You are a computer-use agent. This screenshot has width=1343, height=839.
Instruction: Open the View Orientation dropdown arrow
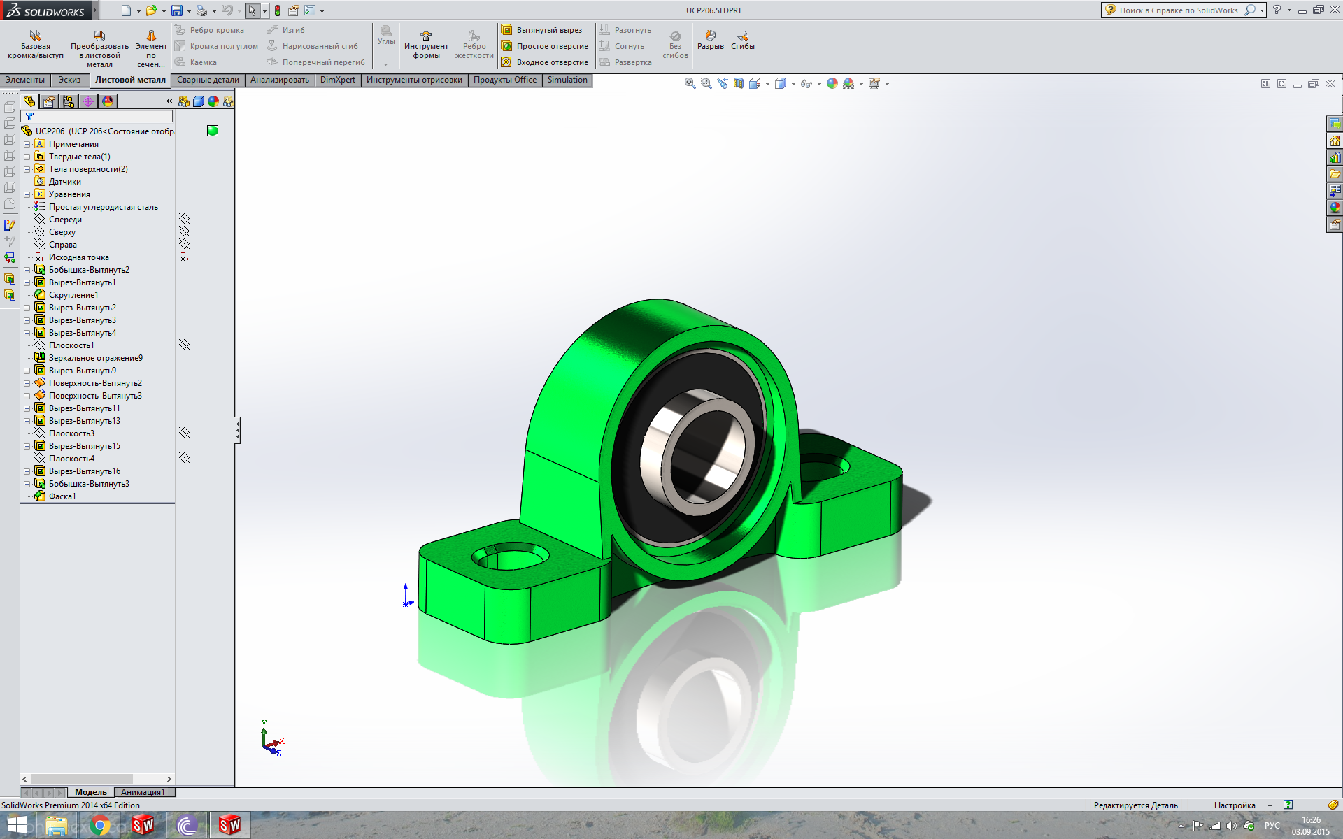point(768,84)
